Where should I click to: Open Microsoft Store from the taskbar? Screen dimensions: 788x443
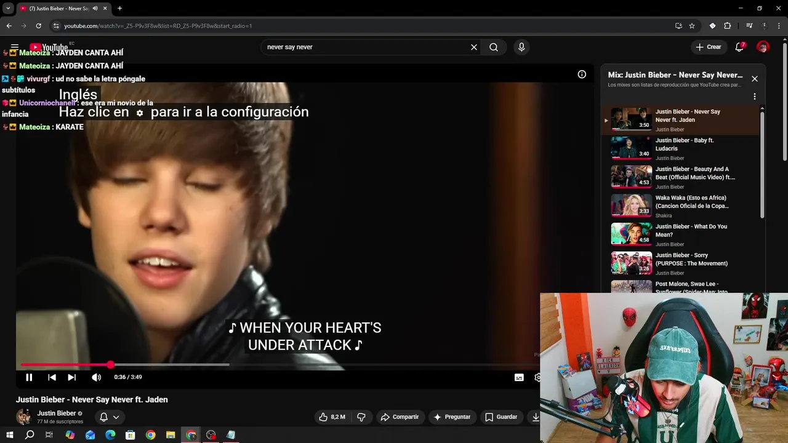[131, 435]
